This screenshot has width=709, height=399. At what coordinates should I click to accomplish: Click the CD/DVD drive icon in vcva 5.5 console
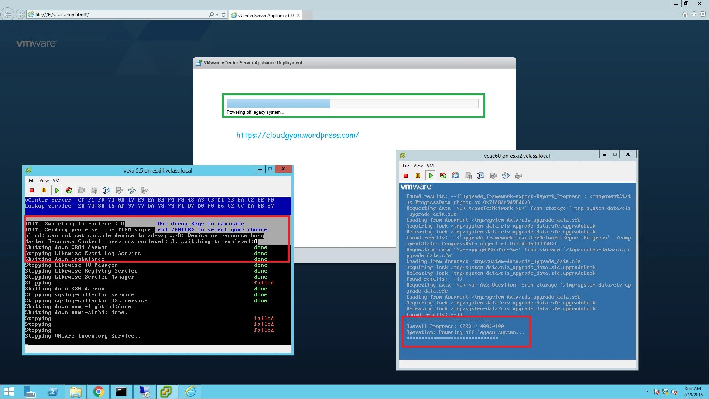tap(132, 191)
